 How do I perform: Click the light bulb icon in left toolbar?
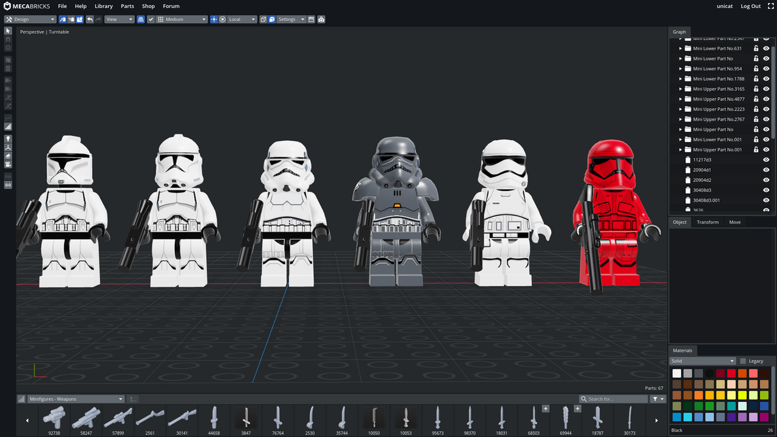click(x=8, y=138)
